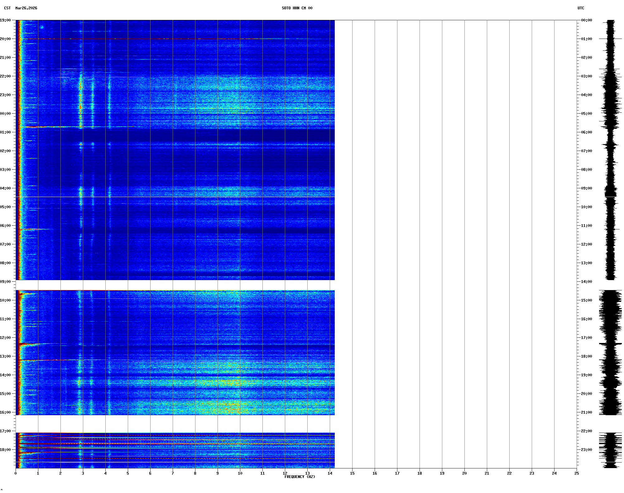
Task: Click the FREQUENCY (HZ) axis label
Action: pyautogui.click(x=300, y=477)
